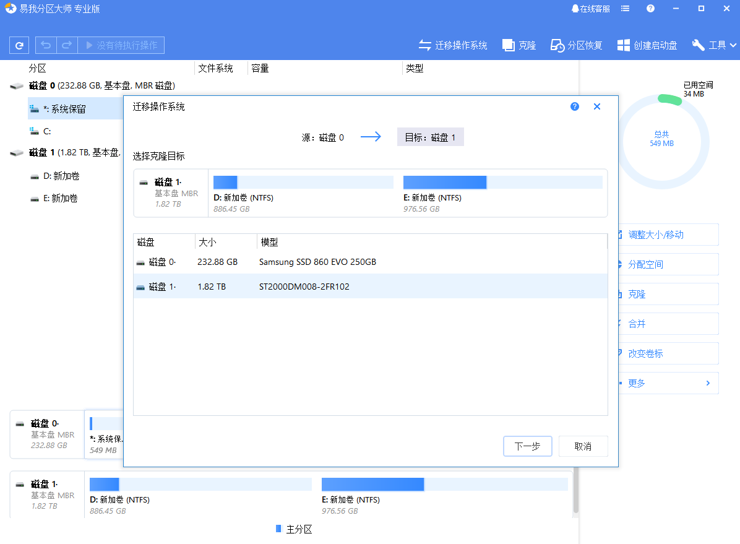Click the 磁盘 0 drive icon in the tree
The height and width of the screenshot is (544, 740).
pos(17,86)
